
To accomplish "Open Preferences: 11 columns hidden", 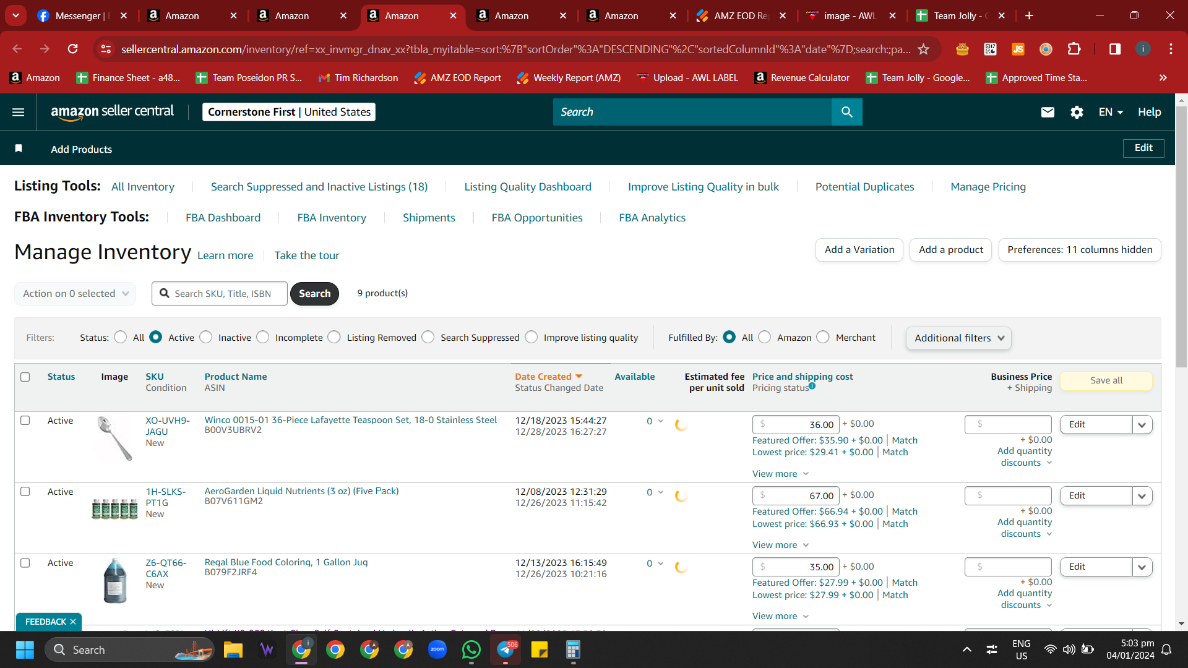I will pyautogui.click(x=1080, y=250).
